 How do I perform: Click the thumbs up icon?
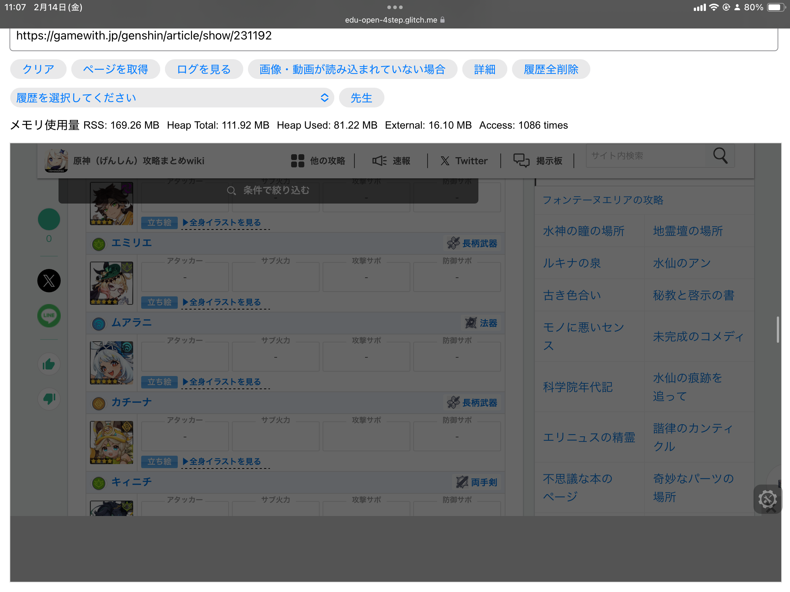[49, 364]
